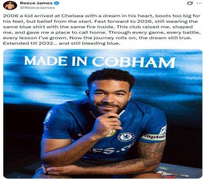203x179 pixels.
Task: Click the blue verified badge
Action: click(57, 3)
